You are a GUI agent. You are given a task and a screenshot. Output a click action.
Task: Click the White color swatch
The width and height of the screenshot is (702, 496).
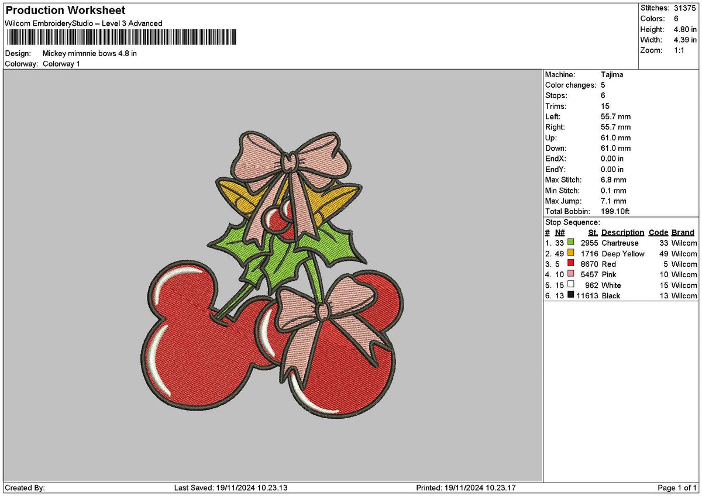click(569, 285)
